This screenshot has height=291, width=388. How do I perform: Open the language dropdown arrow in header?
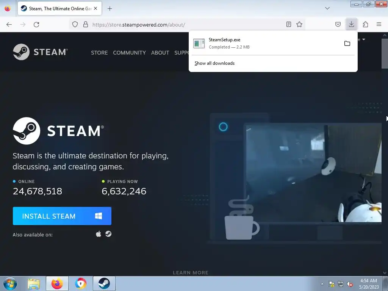click(x=363, y=39)
